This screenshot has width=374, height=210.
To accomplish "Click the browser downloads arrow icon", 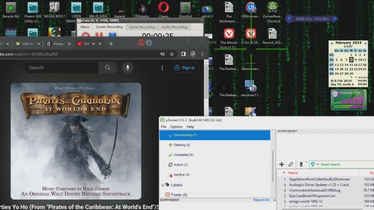I will coord(149,43).
